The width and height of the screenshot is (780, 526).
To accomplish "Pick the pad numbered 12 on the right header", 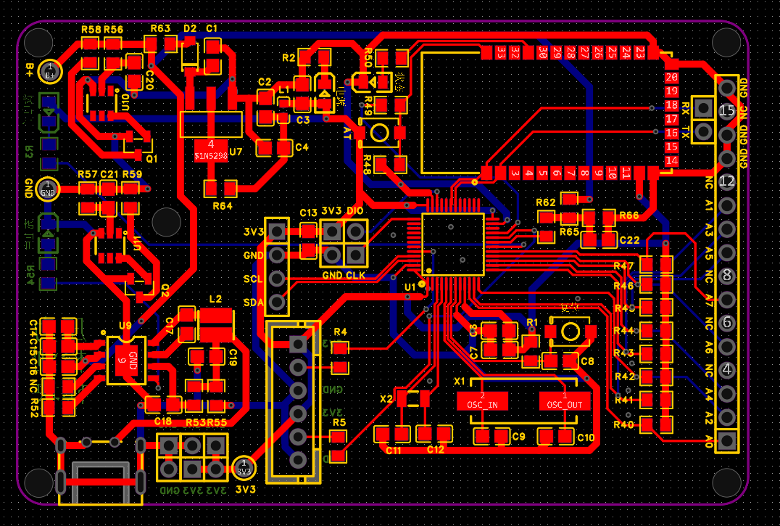I will [x=727, y=181].
